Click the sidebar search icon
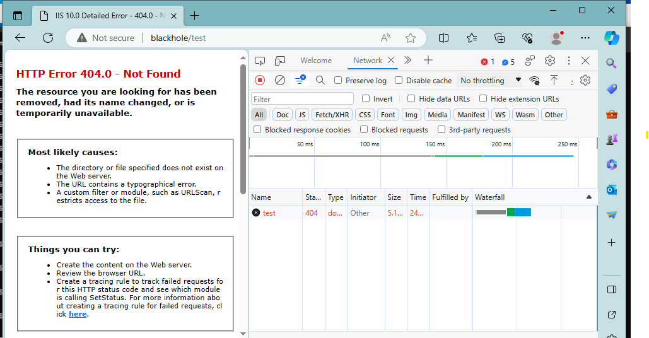 click(x=611, y=63)
